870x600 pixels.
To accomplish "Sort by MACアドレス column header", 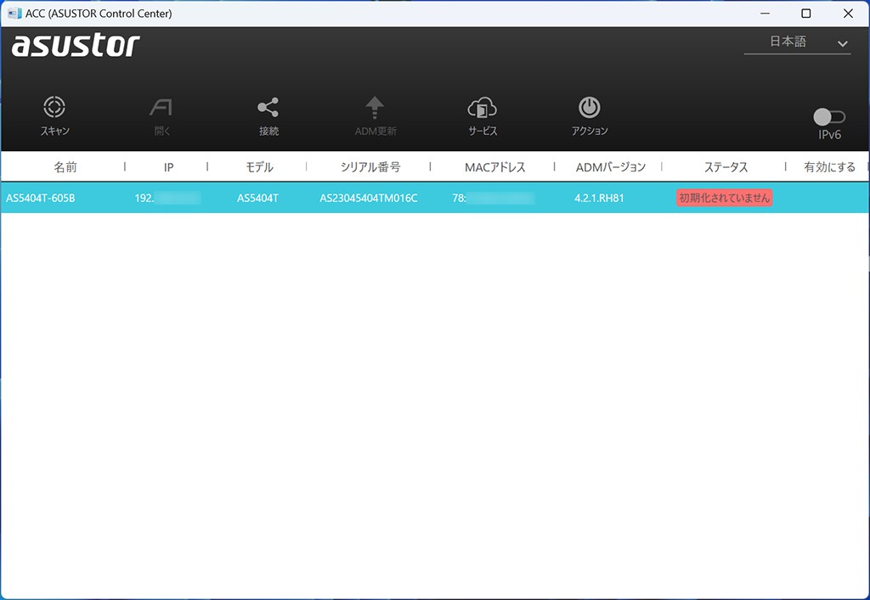I will [495, 166].
